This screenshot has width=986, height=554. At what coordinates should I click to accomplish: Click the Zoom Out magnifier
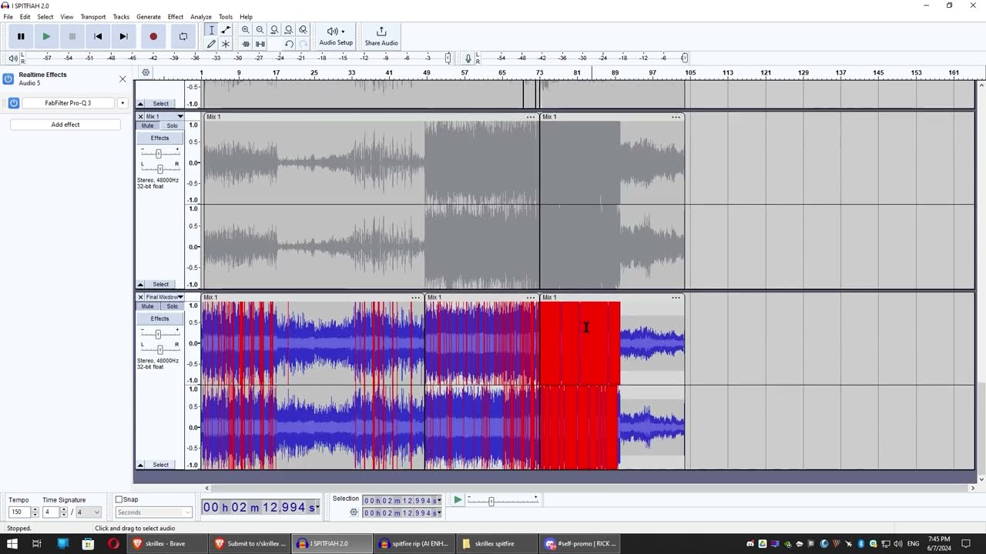260,30
